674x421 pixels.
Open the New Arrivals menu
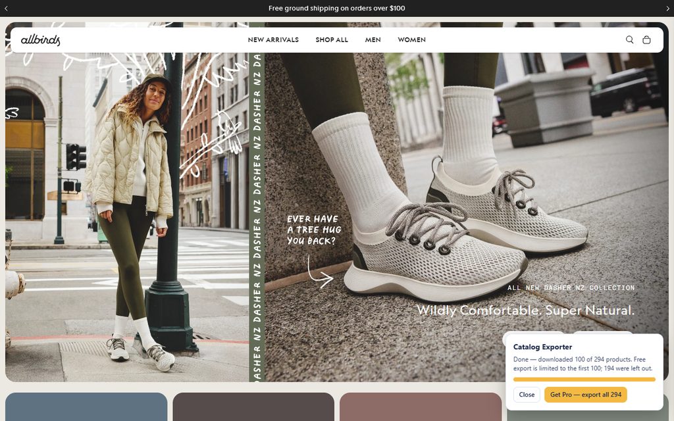click(273, 39)
